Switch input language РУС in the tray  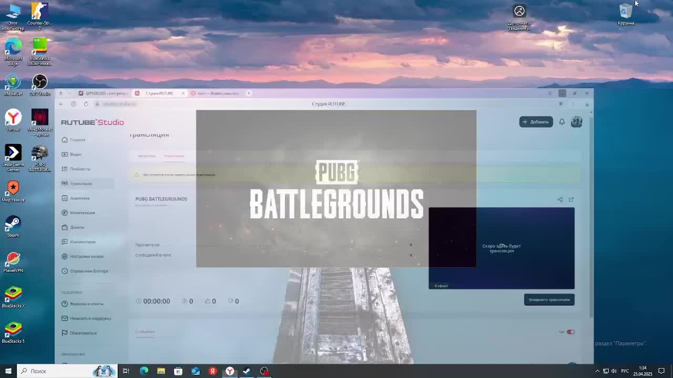click(x=625, y=371)
